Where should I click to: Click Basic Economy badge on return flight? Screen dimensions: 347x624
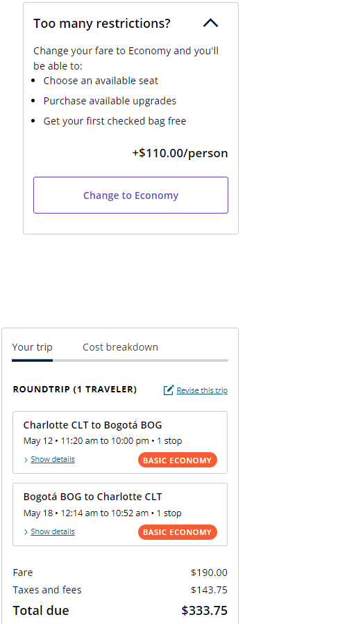178,532
